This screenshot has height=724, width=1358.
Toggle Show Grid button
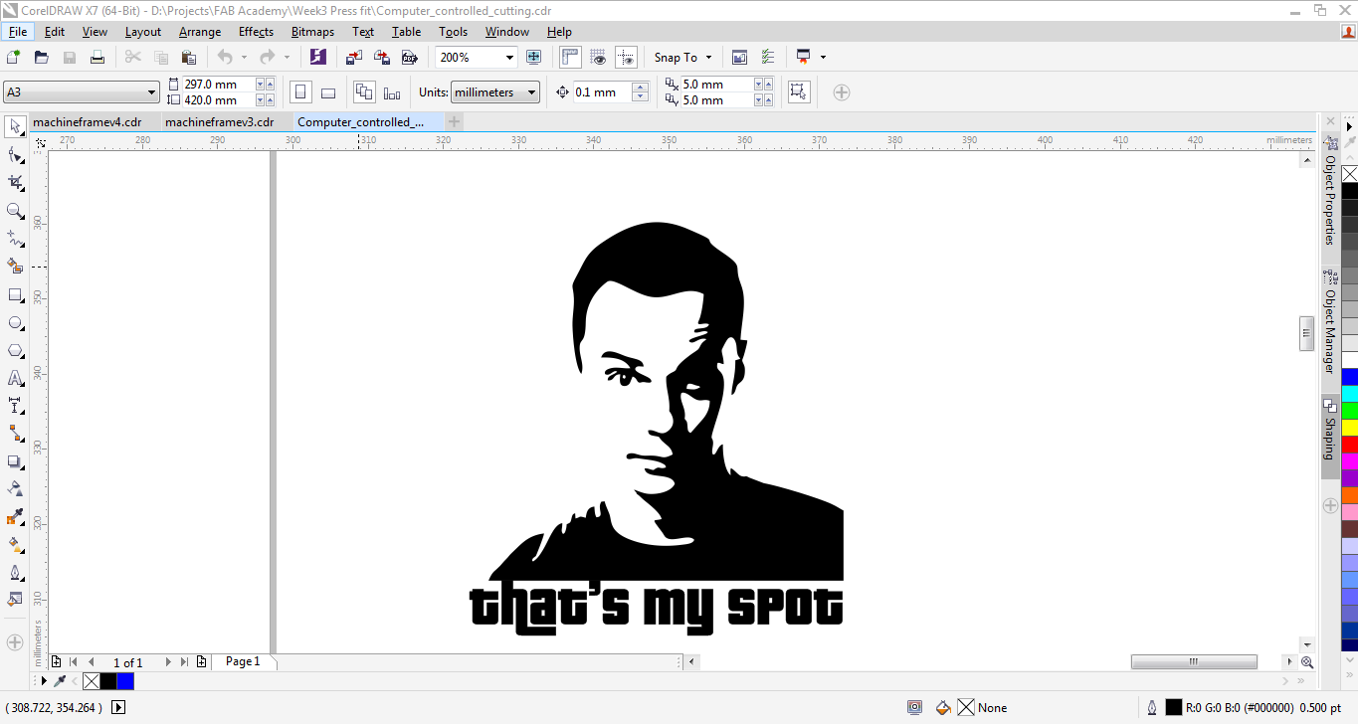[x=598, y=58]
